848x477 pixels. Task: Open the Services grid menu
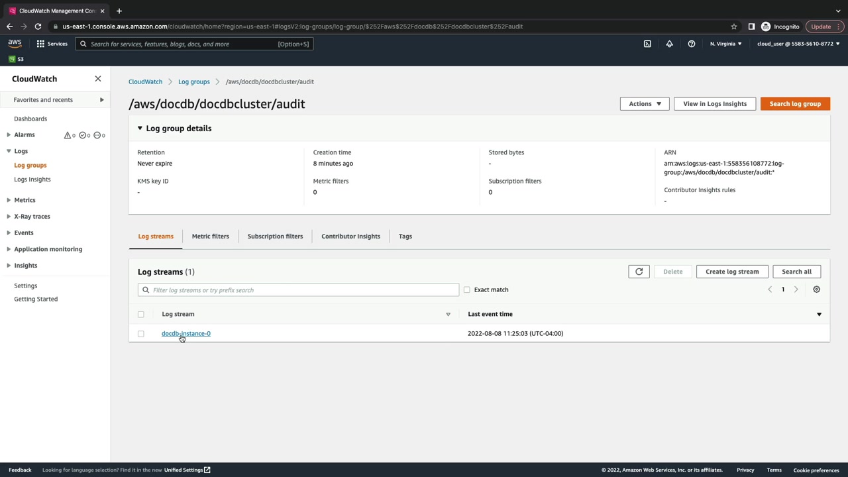(x=52, y=44)
